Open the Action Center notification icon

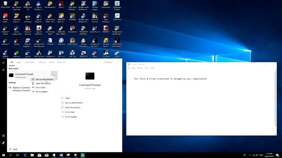278,155
